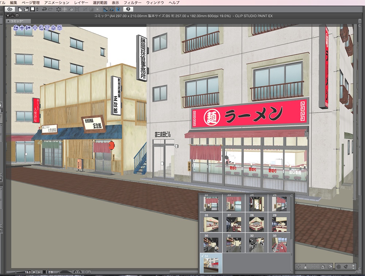Image resolution: width=365 pixels, height=276 pixels.
Task: Click the snap object to ground icon
Action: point(306,267)
